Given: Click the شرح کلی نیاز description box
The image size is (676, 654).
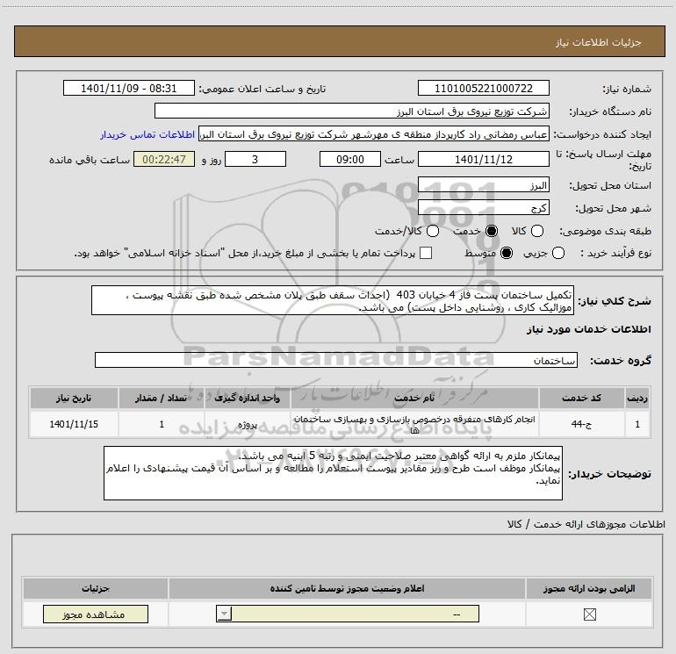Looking at the screenshot, I should pos(333,300).
